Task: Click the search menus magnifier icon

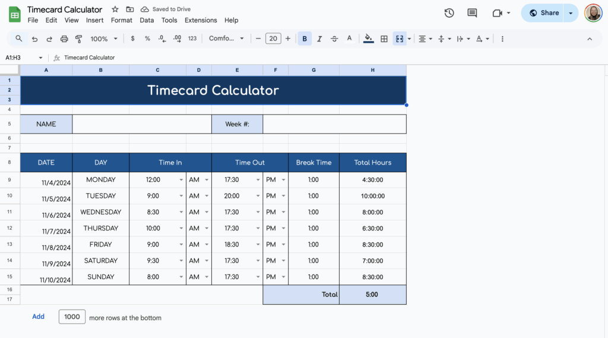Action: [18, 39]
